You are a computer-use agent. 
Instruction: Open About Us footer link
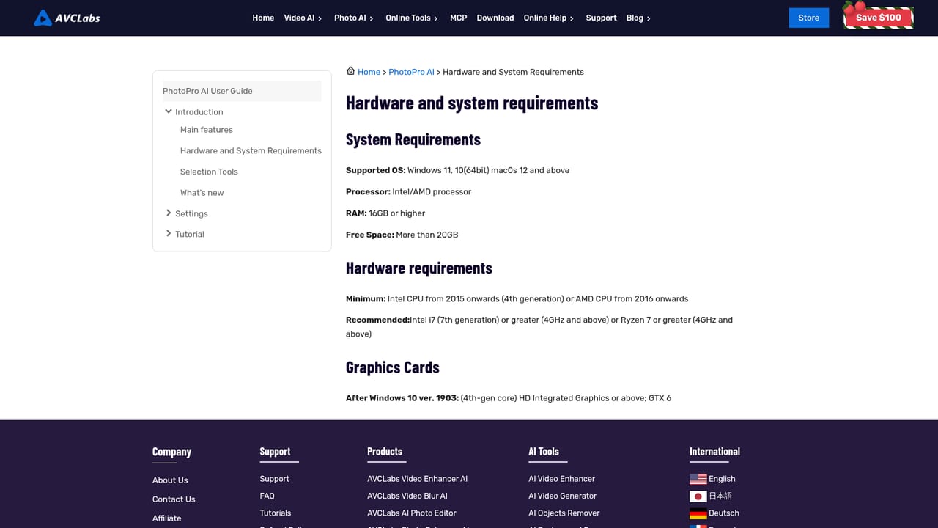pyautogui.click(x=170, y=480)
